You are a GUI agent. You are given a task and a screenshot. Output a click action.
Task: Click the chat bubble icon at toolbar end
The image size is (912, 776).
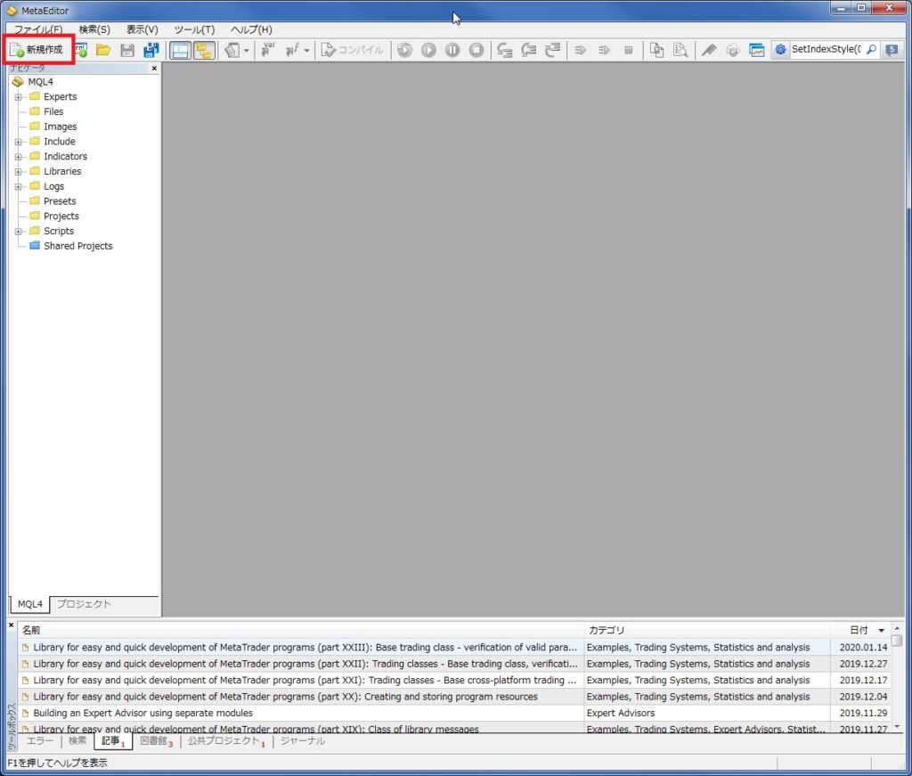click(x=892, y=50)
